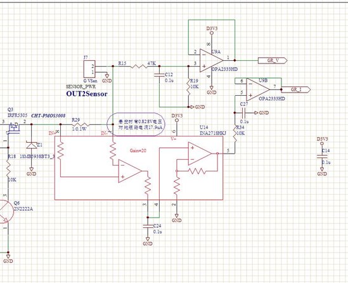Viewport: 348px width, 283px height.
Task: Click the J7 connector box
Action: [89, 69]
